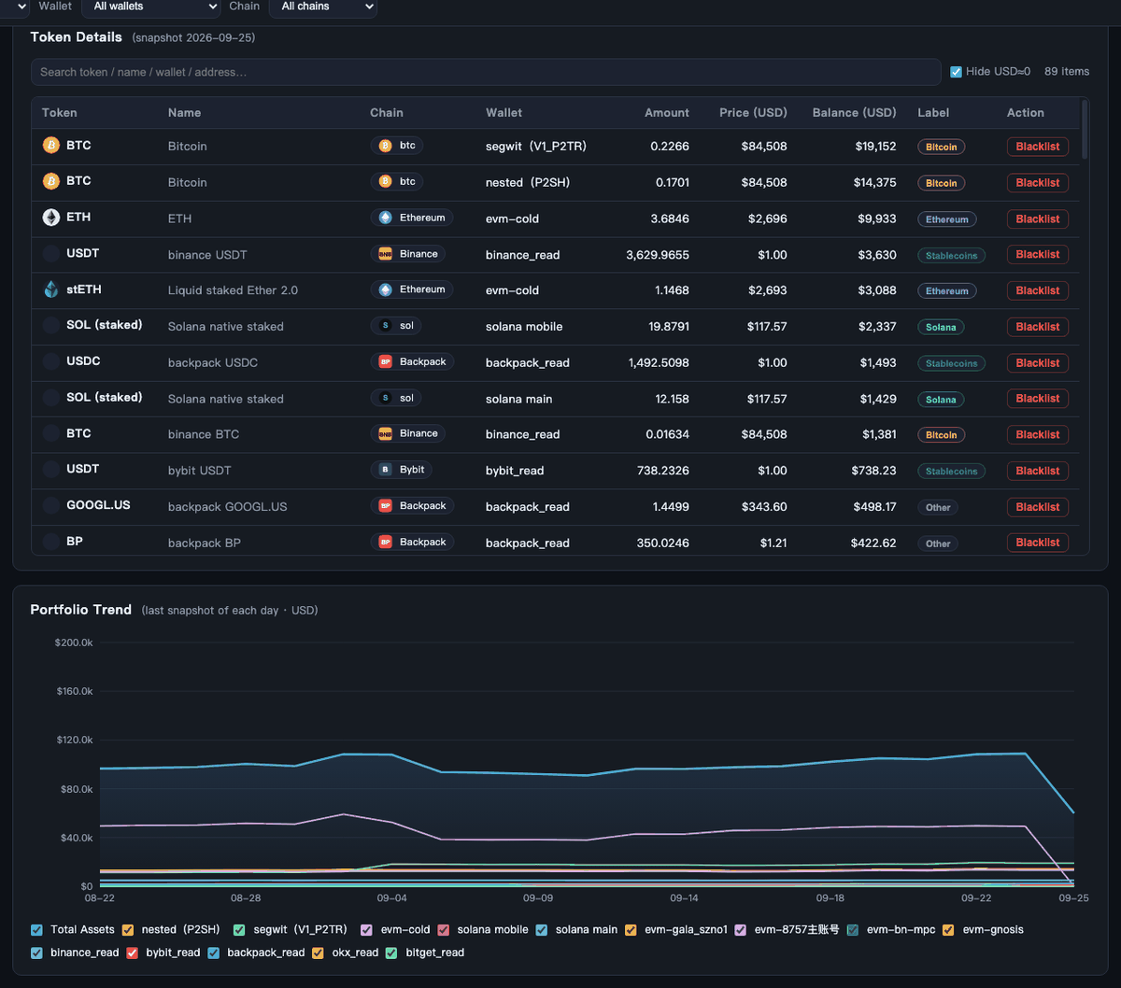Toggle the nested (P2SH) legend checkbox

[128, 930]
